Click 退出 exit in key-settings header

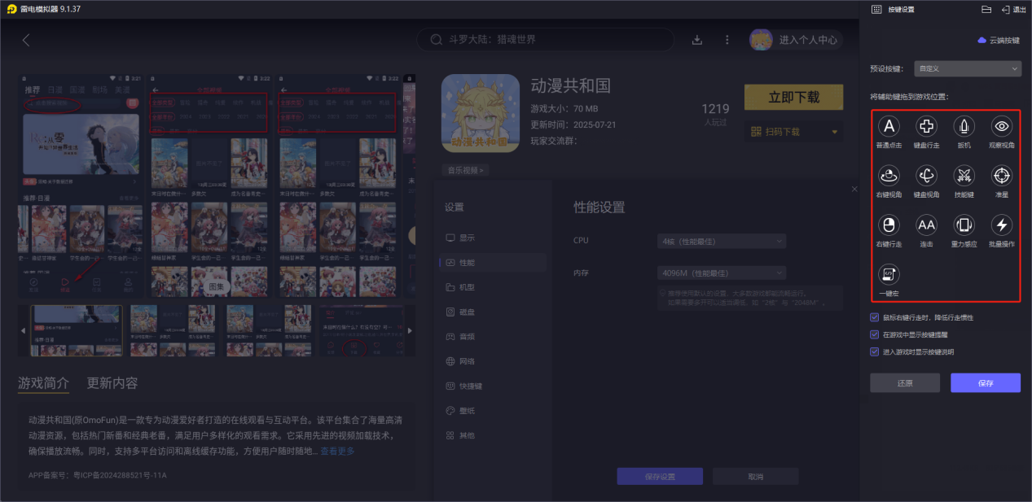[x=1014, y=10]
